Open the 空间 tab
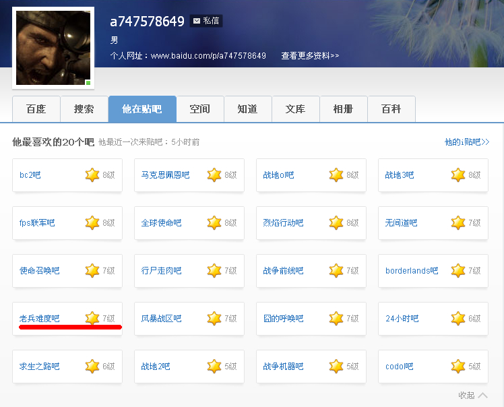The height and width of the screenshot is (407, 504). (200, 109)
